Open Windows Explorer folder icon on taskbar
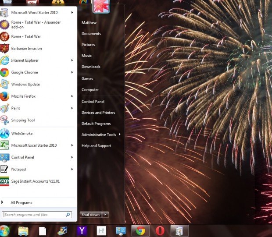This screenshot has width=272, height=237. [23, 231]
